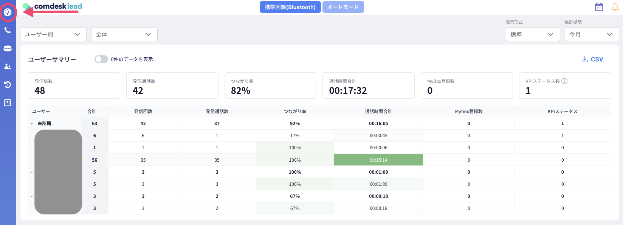Open the database list icon in sidebar
This screenshot has width=623, height=225.
point(8,48)
